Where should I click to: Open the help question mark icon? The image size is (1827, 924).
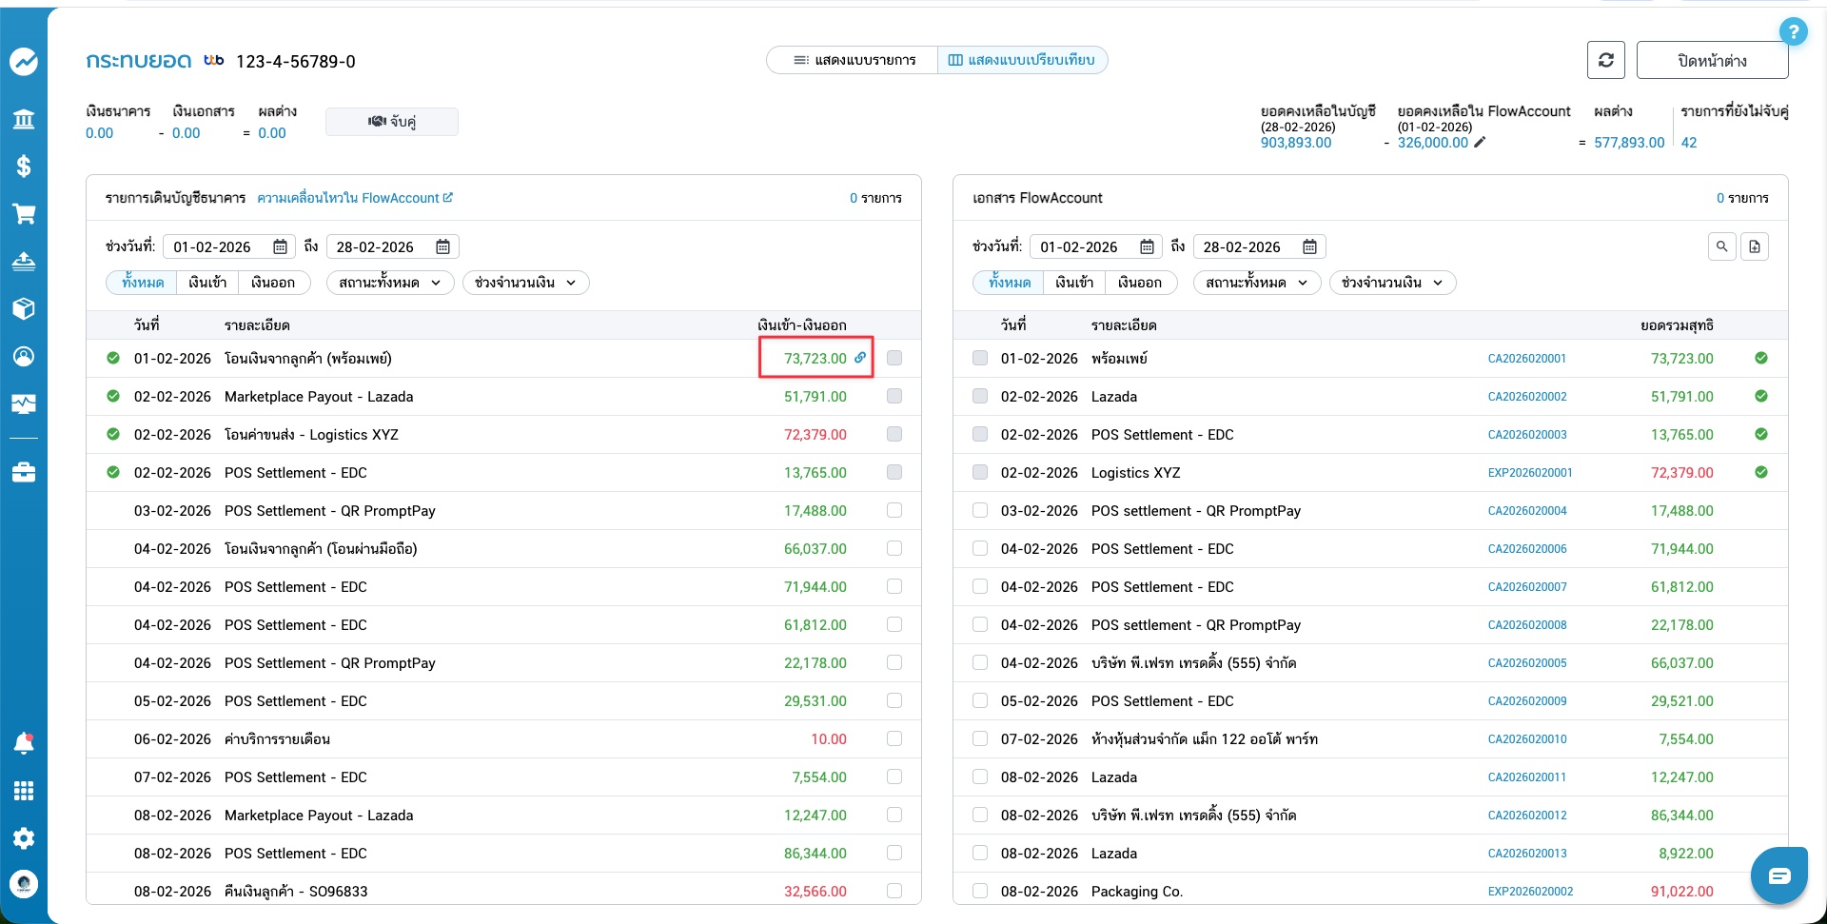coord(1793,31)
